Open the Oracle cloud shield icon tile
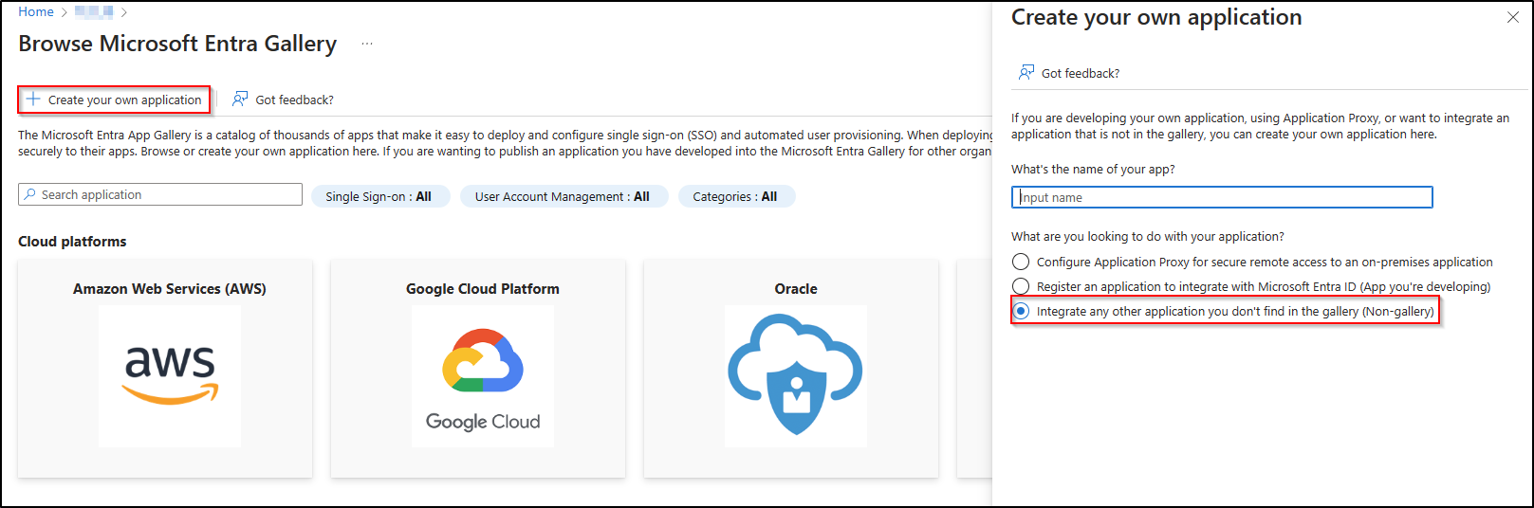Screen dimensions: 1534x508 pos(795,375)
